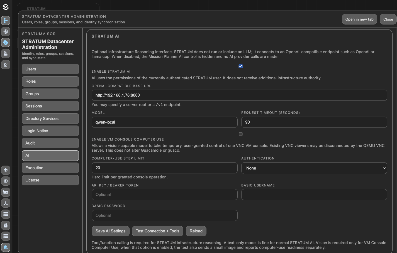Open the Authentication dropdown set to None

tap(314, 168)
